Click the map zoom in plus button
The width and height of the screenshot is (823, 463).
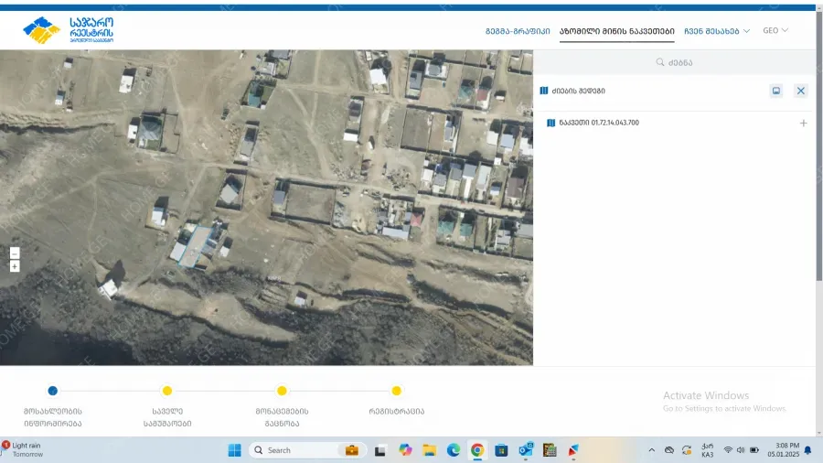pos(15,266)
